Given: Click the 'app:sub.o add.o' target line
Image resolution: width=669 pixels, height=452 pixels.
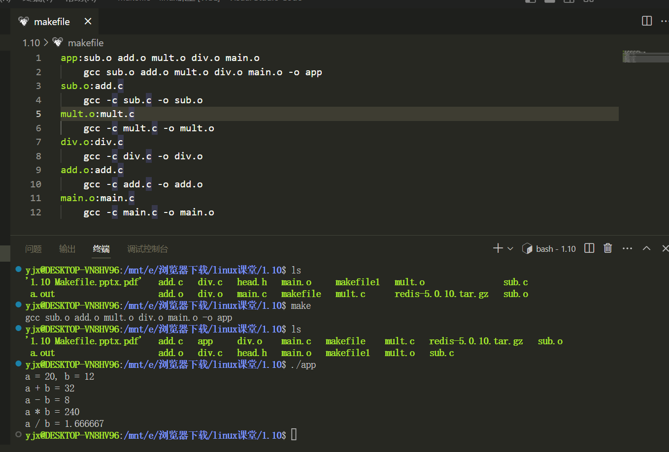Looking at the screenshot, I should (160, 58).
